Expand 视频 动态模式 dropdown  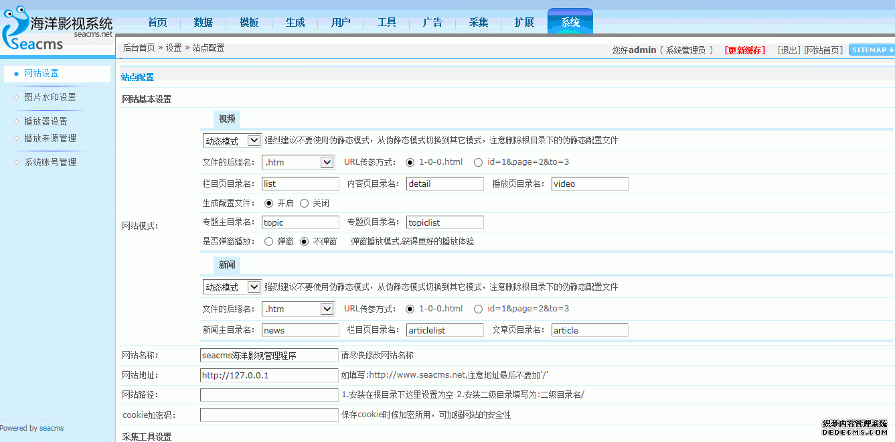[x=232, y=141]
